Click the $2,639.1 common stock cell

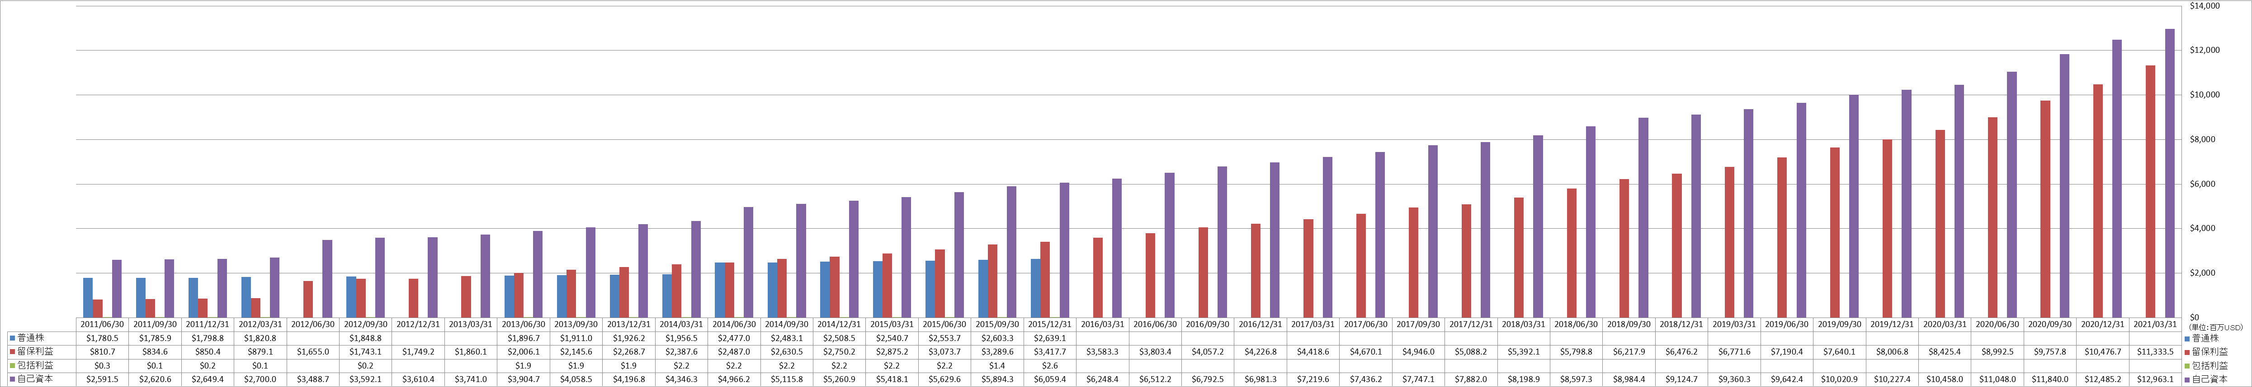(x=1050, y=337)
